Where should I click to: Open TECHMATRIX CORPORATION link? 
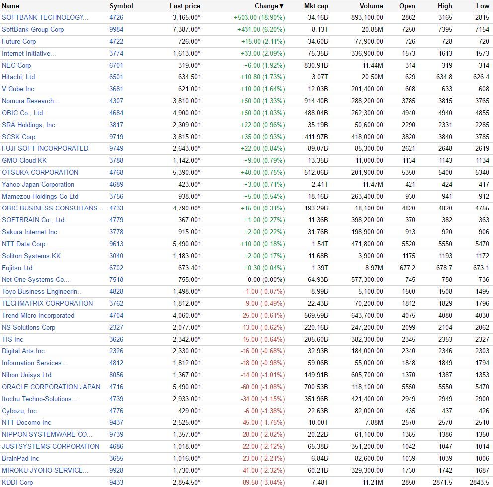point(48,304)
